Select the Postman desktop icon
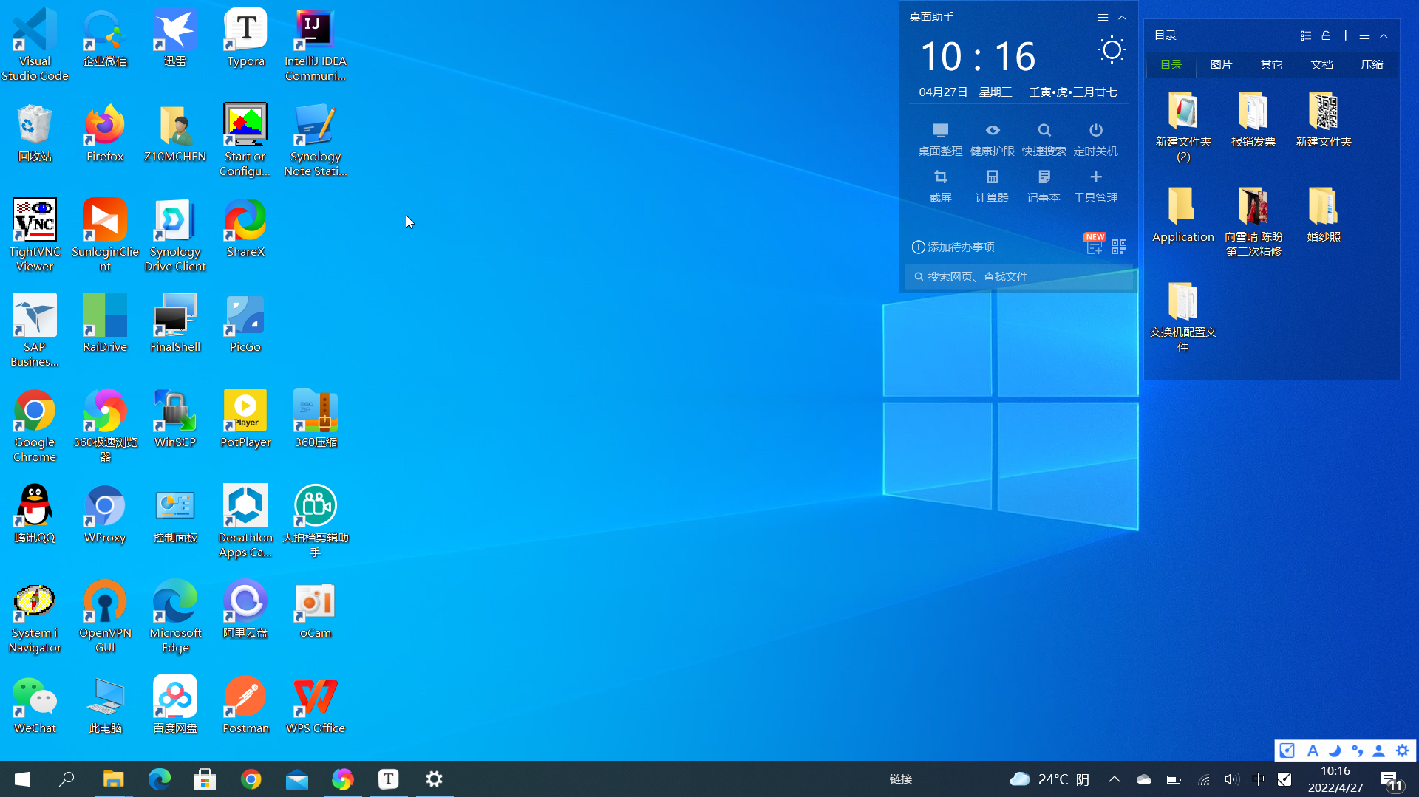 [x=245, y=705]
